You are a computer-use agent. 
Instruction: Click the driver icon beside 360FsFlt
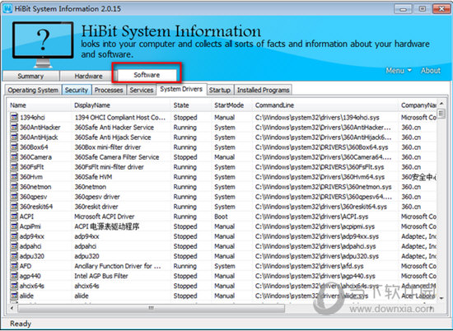click(x=14, y=167)
